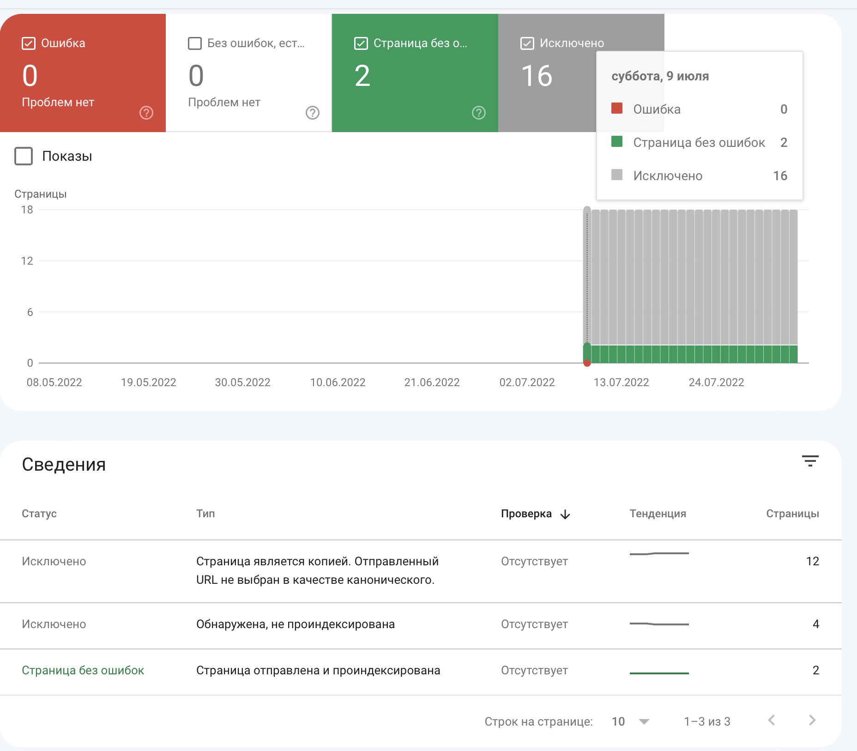Expand the rows per page dropdown
The width and height of the screenshot is (857, 751).
(644, 721)
